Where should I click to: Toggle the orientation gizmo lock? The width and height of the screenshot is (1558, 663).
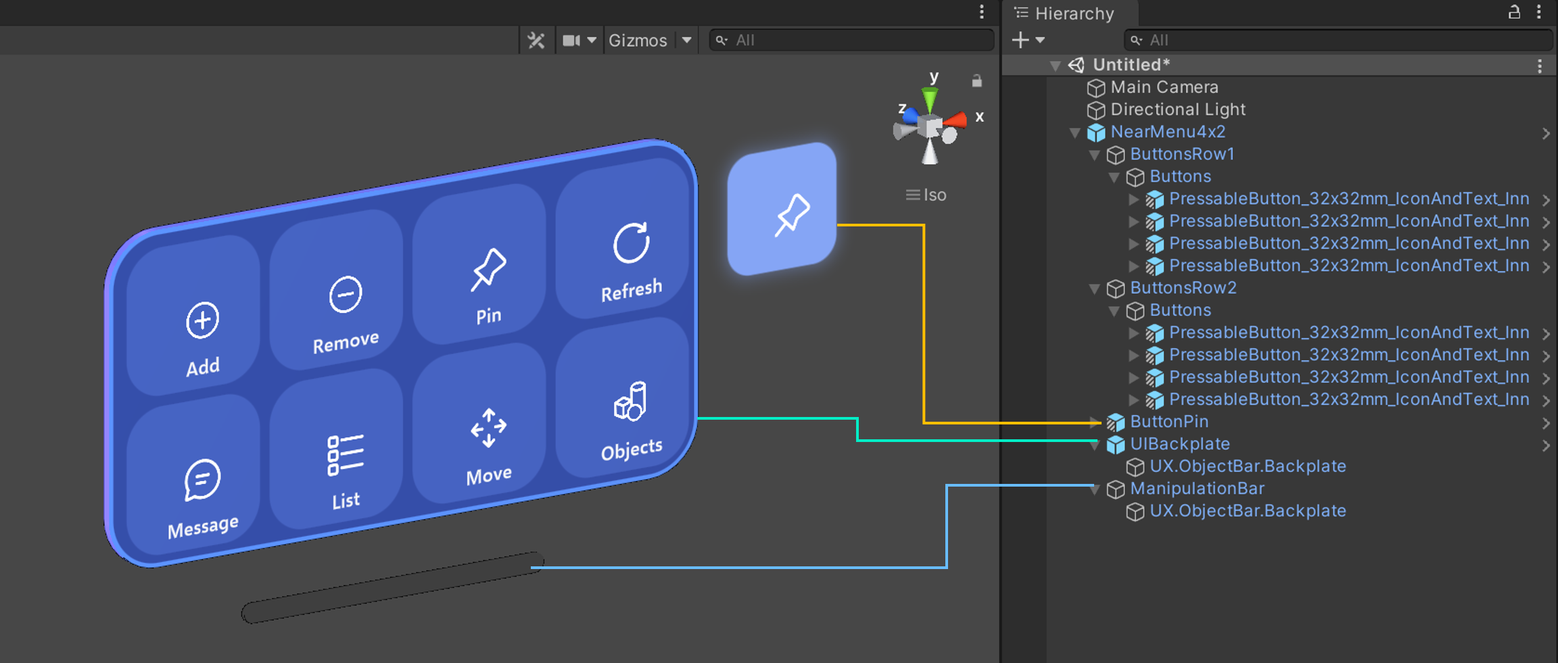[x=976, y=80]
